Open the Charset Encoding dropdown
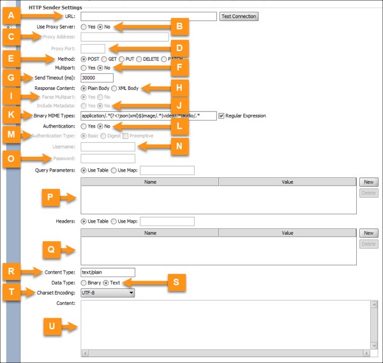383x363 pixels. 107,293
